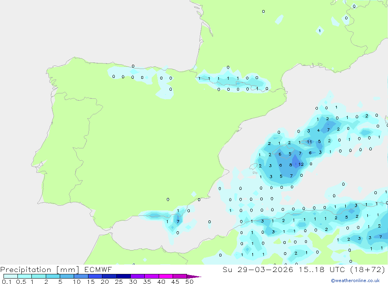Click the 'Su' weekday abbreviation
Screen dimensions: 388x284
click(x=227, y=269)
